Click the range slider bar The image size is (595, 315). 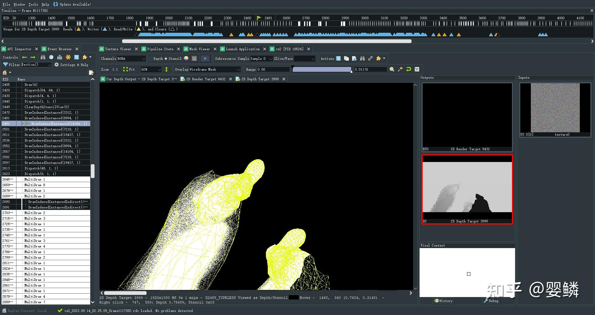(x=322, y=69)
